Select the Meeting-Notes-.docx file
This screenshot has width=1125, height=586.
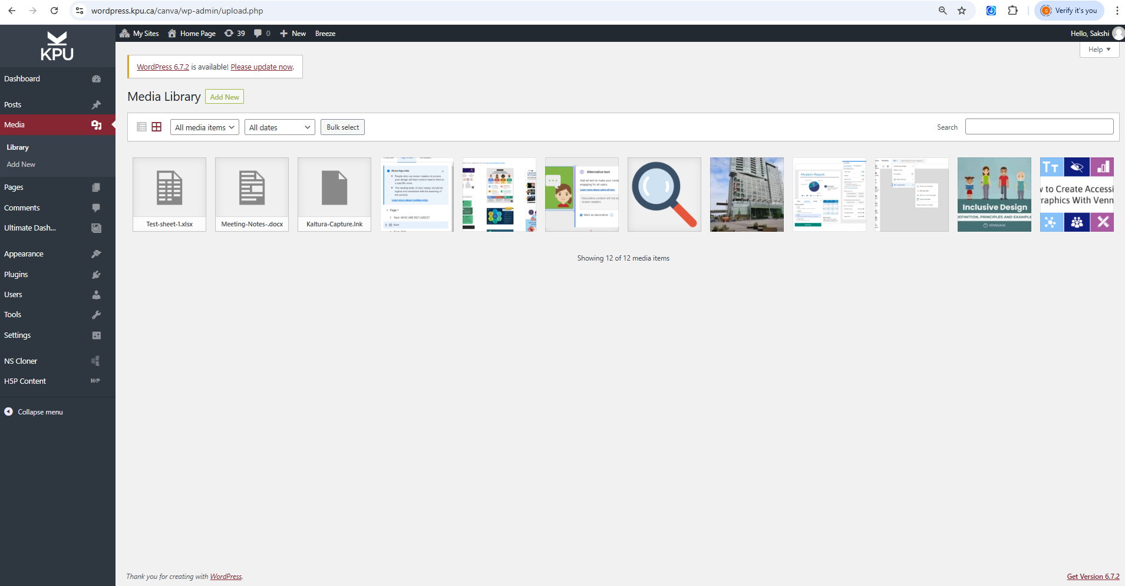point(252,195)
